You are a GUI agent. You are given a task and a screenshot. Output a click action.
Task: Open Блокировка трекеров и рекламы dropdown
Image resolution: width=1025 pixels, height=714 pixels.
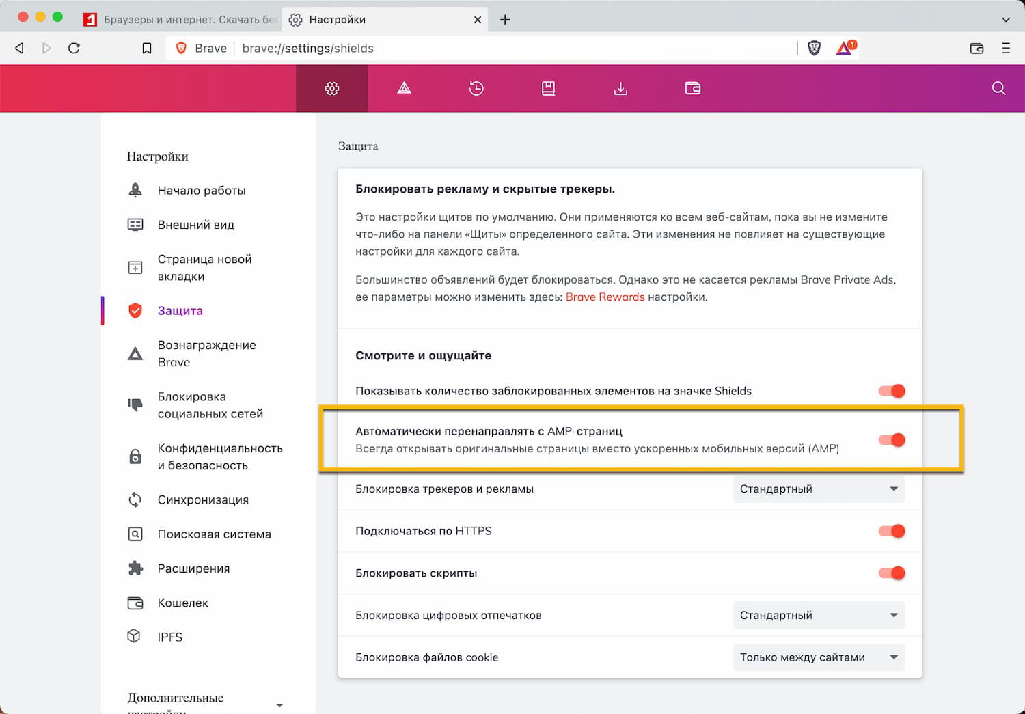click(x=818, y=489)
